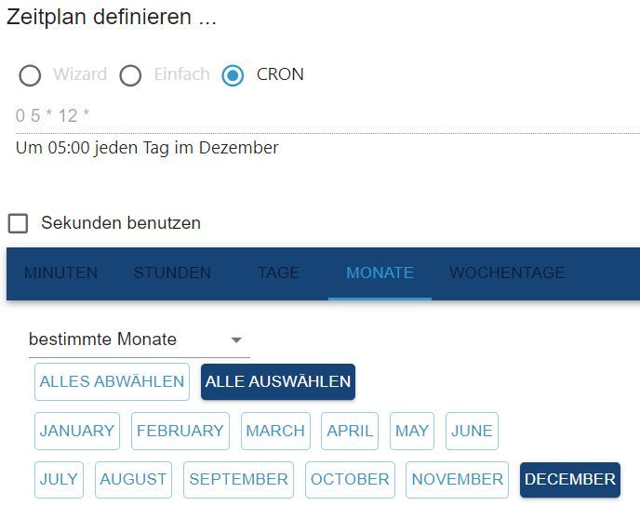Select the Einfach schedule mode
Image resolution: width=640 pixels, height=519 pixels.
pyautogui.click(x=130, y=75)
